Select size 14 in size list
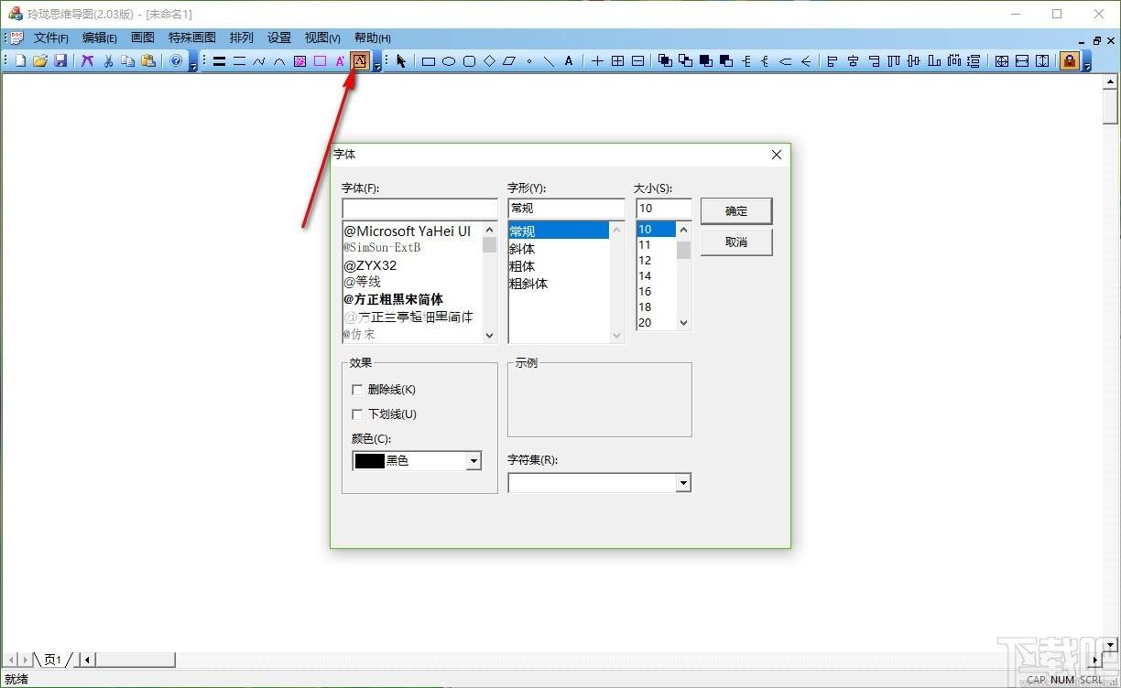 click(x=645, y=276)
